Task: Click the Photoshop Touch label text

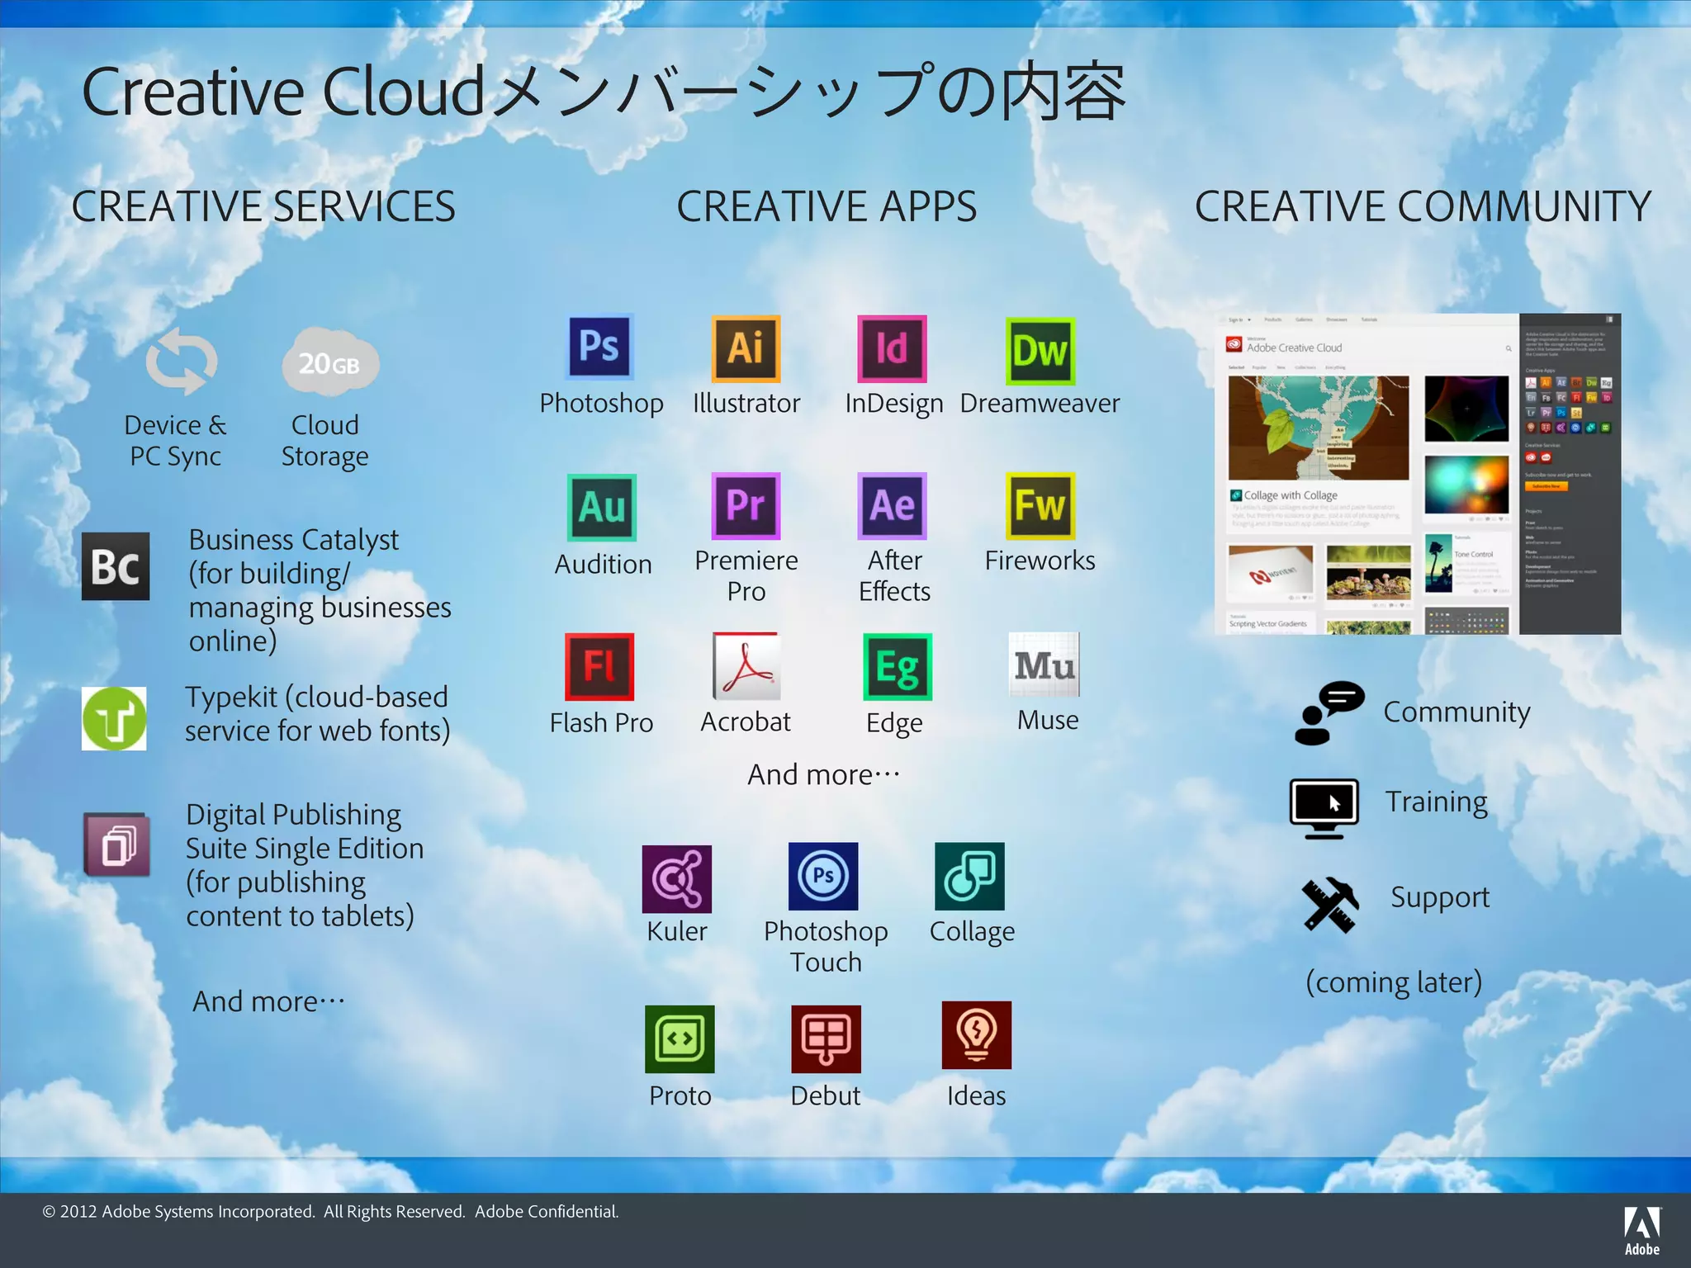Action: (x=826, y=947)
